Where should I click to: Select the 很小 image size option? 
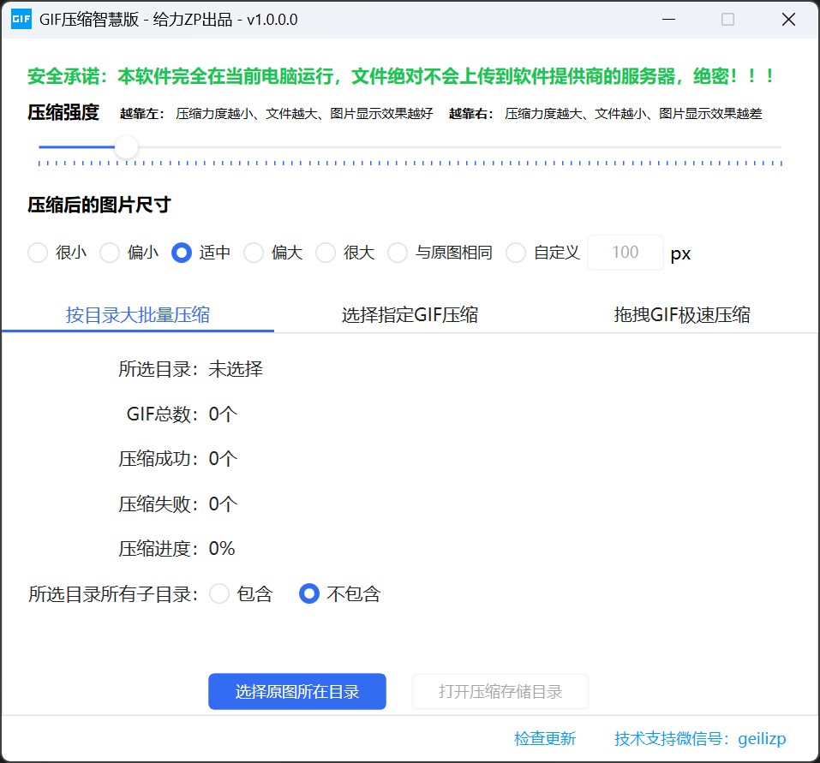tap(39, 253)
